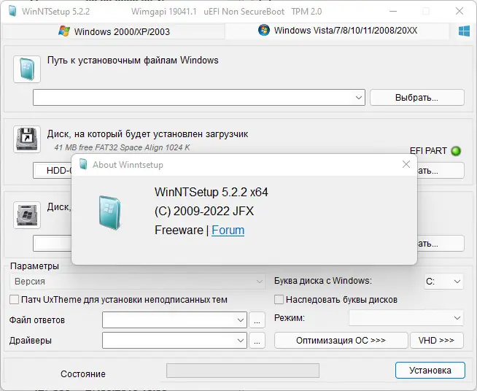Viewport: 477px width, 391px height.
Task: Click the green EFI PART status indicator
Action: pyautogui.click(x=457, y=151)
